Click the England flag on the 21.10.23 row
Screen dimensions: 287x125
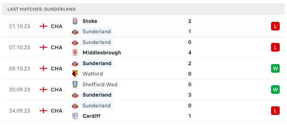click(43, 26)
